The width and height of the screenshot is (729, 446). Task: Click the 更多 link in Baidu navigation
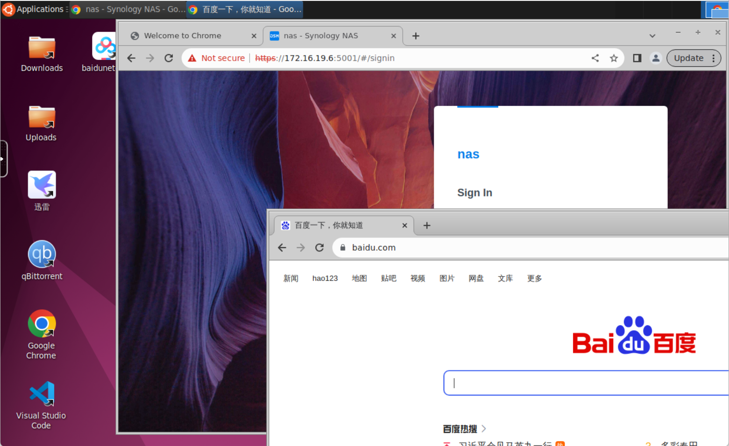click(535, 279)
